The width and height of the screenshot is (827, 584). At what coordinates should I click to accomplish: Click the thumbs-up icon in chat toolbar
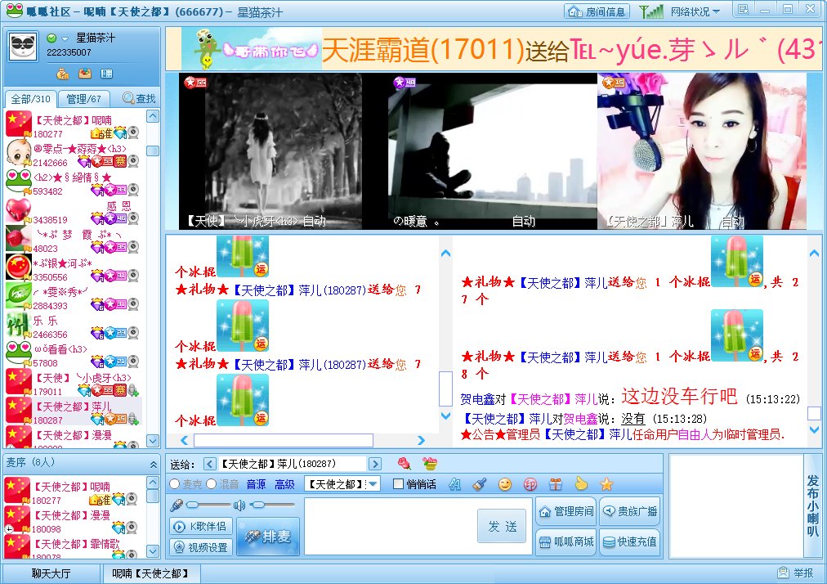tap(581, 483)
